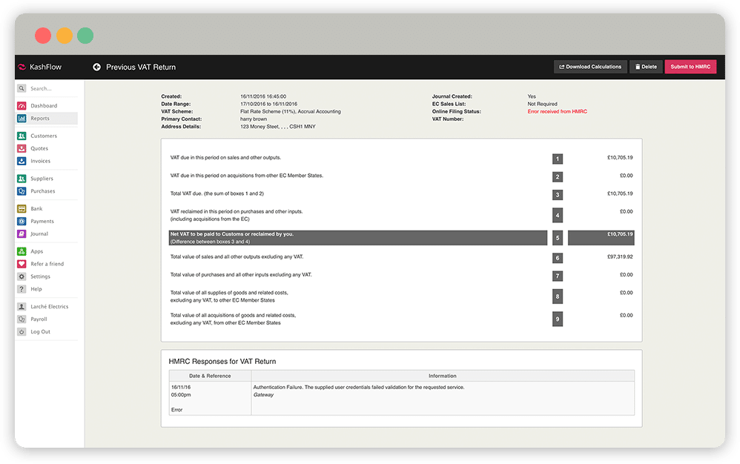The image size is (740, 464).
Task: Select the Quotes sidebar icon
Action: [x=22, y=149]
